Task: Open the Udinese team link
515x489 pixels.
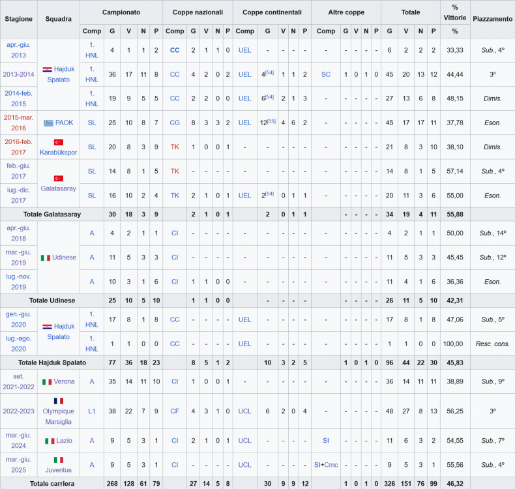Action: point(65,258)
